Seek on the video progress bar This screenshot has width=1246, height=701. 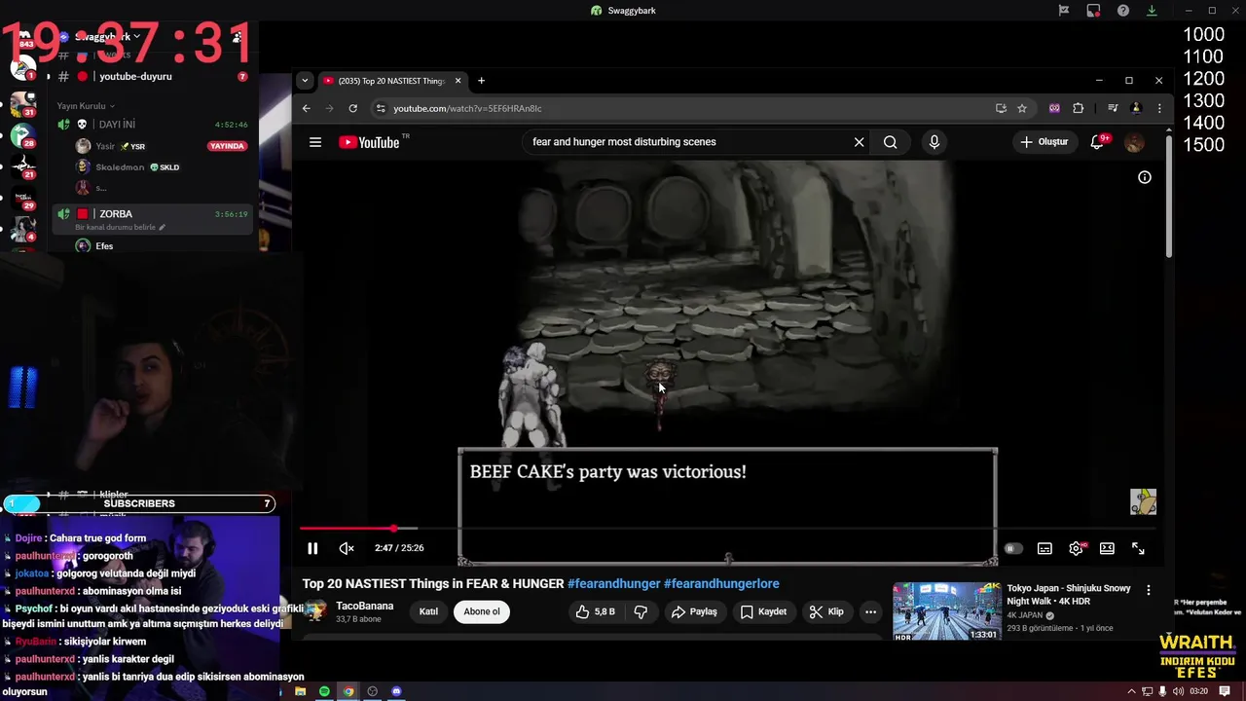pos(728,529)
